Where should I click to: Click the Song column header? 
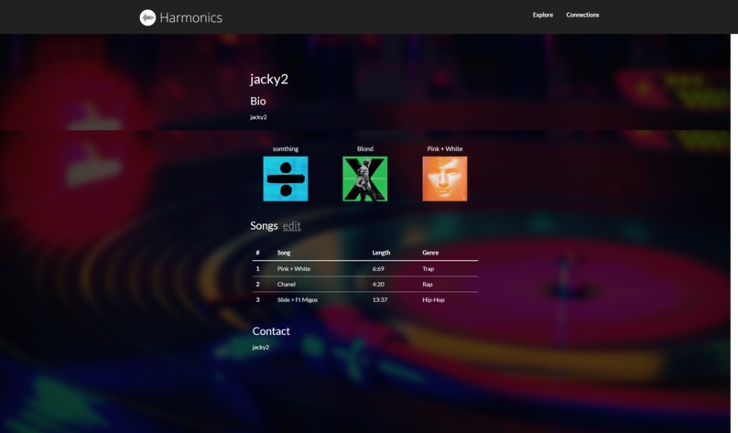(284, 253)
